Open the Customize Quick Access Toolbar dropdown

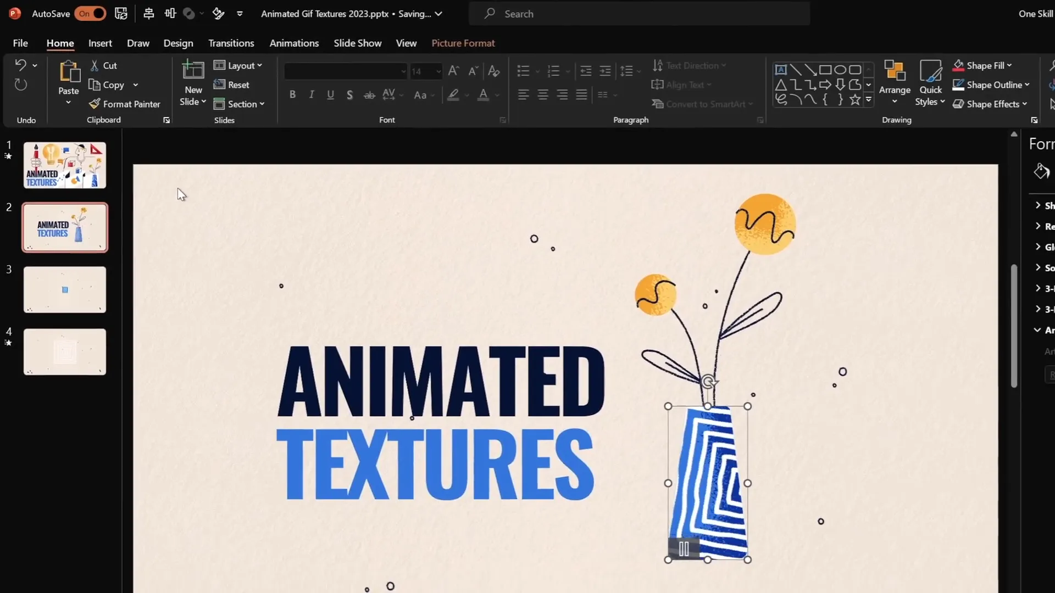240,14
